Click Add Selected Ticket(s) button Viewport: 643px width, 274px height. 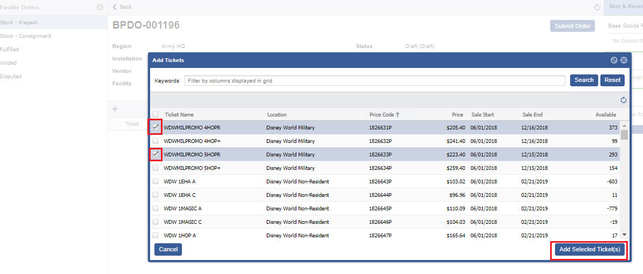[x=588, y=249]
